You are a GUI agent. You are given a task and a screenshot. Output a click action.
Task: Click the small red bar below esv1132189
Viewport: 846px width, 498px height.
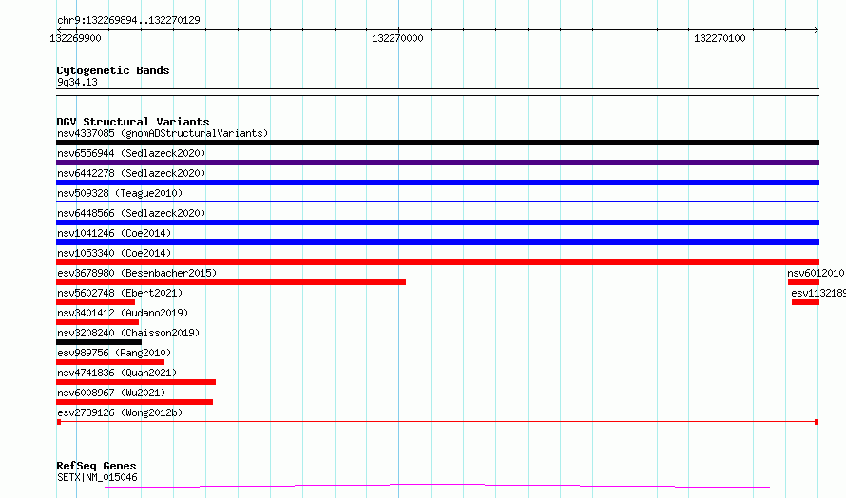[x=805, y=302]
